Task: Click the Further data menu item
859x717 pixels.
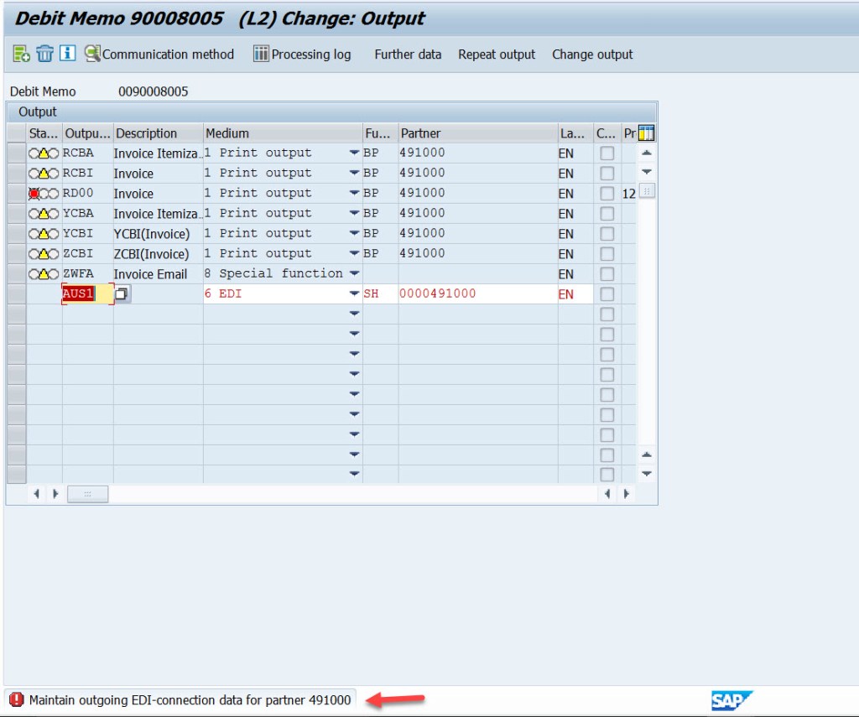Action: pyautogui.click(x=408, y=54)
